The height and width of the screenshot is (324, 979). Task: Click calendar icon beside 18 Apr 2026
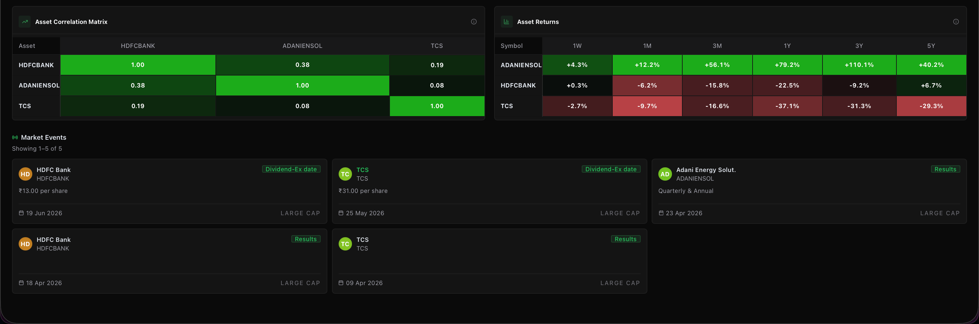21,283
